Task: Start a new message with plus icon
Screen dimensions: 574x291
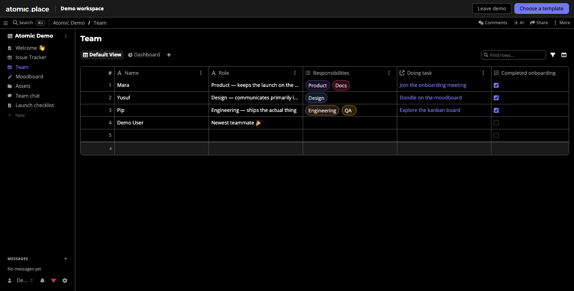Action: tap(66, 259)
